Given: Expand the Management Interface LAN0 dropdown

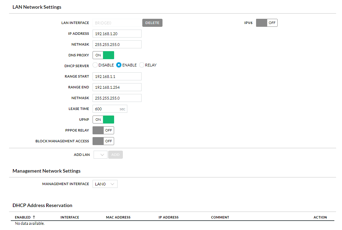Looking at the screenshot, I should point(105,184).
